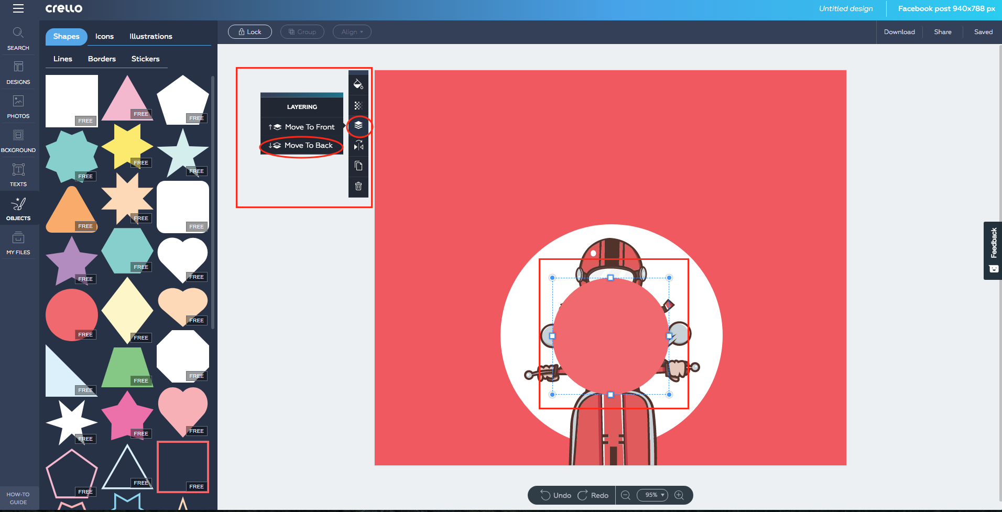The height and width of the screenshot is (512, 1002).
Task: Zoom in the canvas
Action: click(679, 495)
